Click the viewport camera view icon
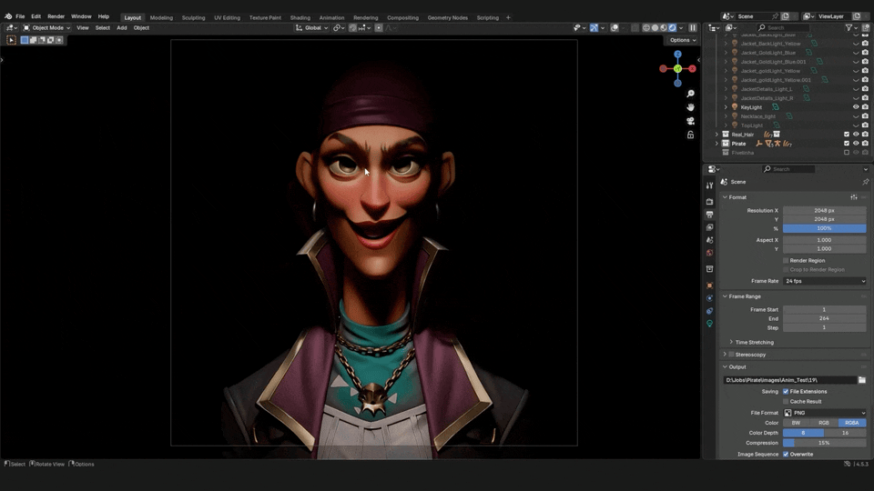874x491 pixels. point(691,121)
